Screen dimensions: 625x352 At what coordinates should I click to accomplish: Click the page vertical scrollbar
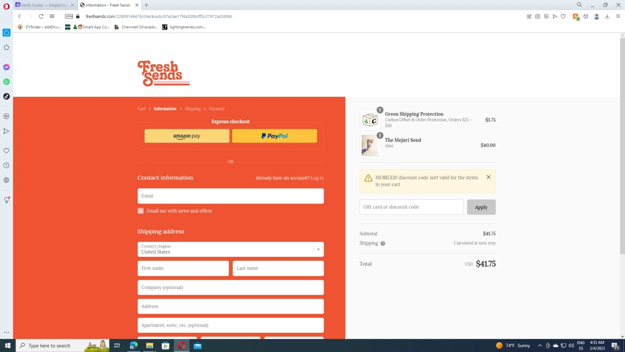click(x=622, y=146)
